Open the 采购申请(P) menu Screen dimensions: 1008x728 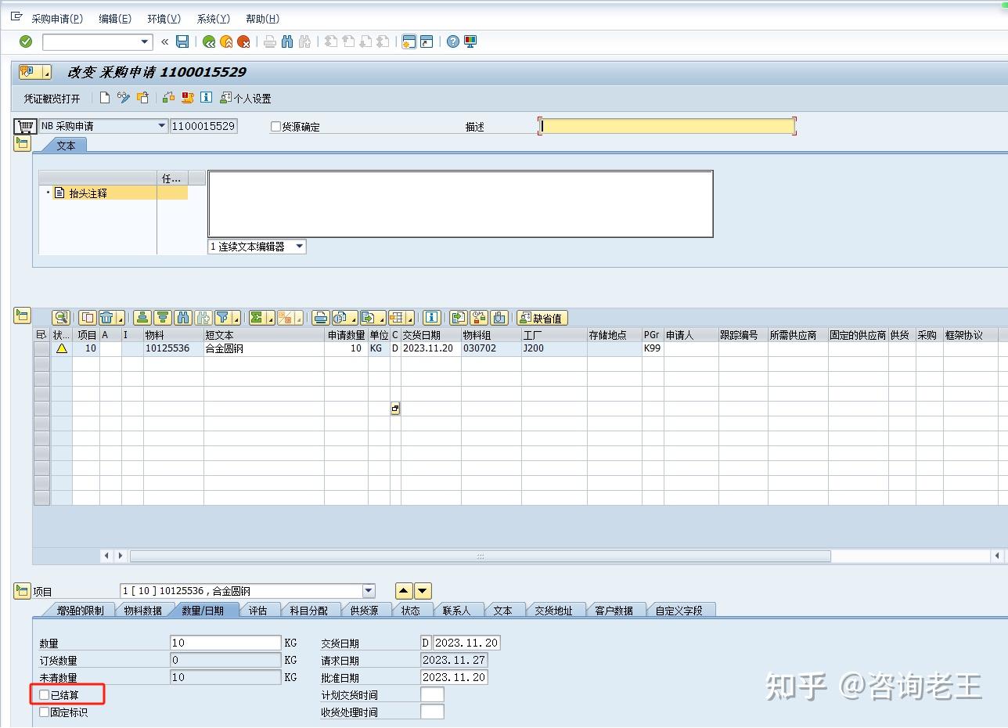[x=57, y=19]
